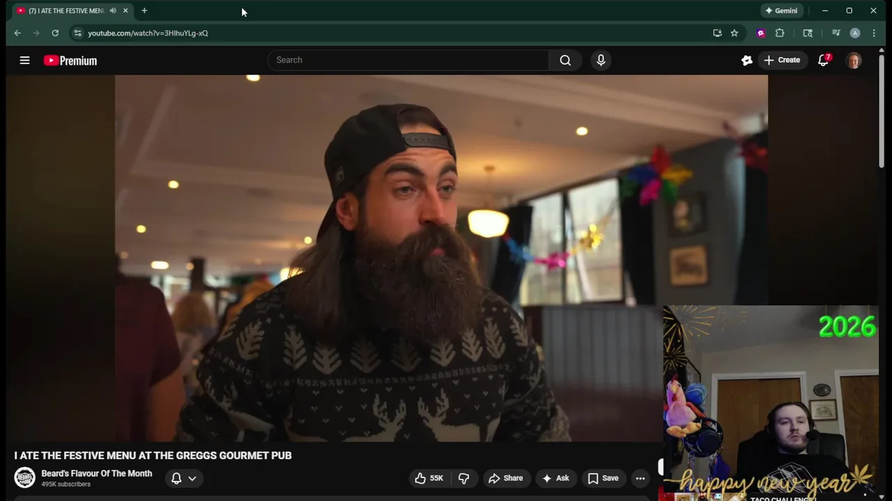The image size is (892, 501).
Task: Click the video title text
Action: pyautogui.click(x=153, y=455)
